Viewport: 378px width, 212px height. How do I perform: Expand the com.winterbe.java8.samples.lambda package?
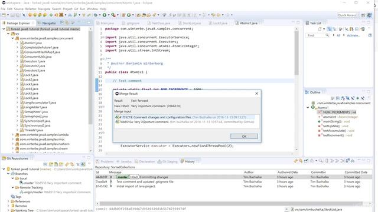click(x=12, y=135)
